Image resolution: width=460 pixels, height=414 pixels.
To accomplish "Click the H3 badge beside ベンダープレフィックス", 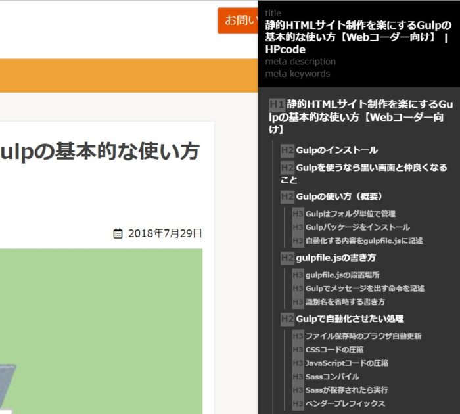I will pyautogui.click(x=298, y=403).
